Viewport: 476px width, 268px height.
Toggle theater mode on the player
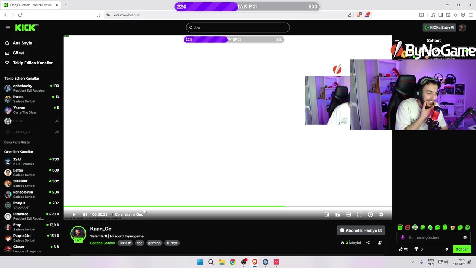pos(348,214)
